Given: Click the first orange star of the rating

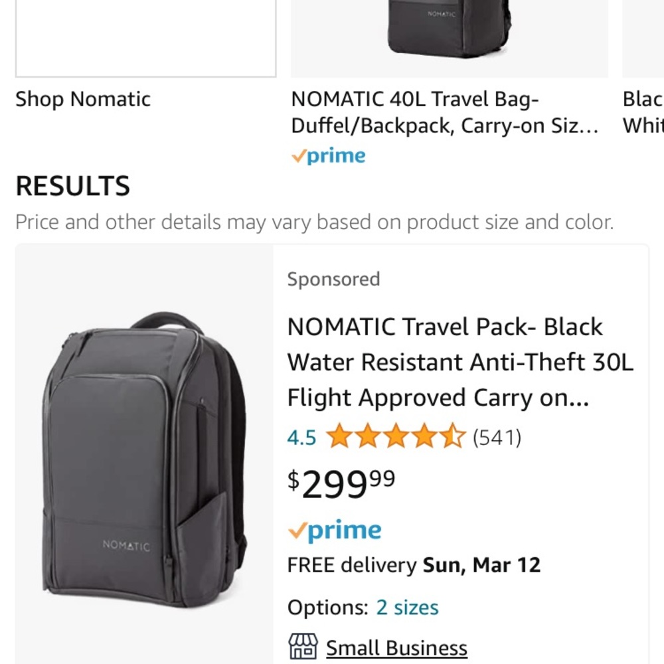Looking at the screenshot, I should [340, 436].
